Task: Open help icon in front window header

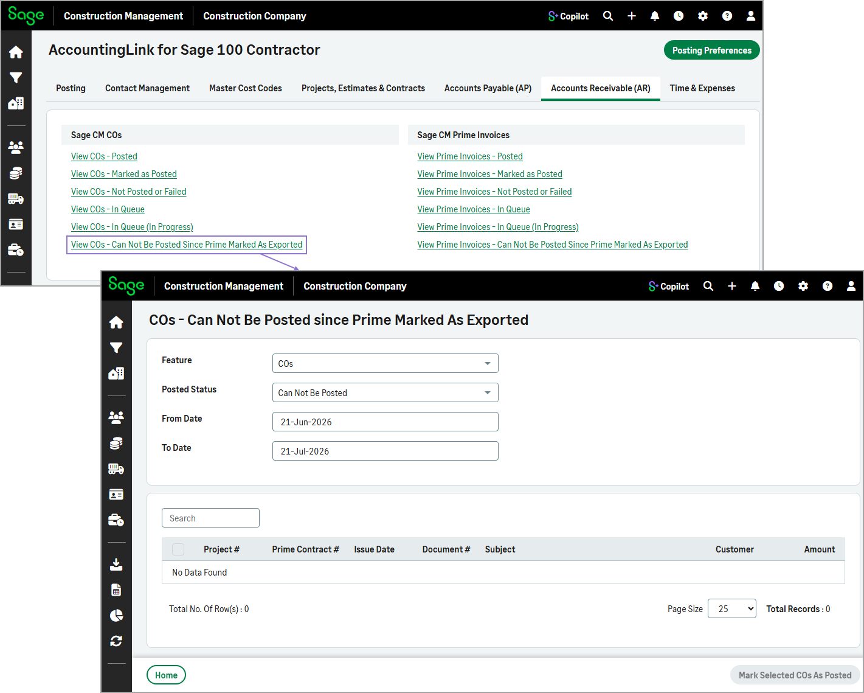Action: [828, 286]
